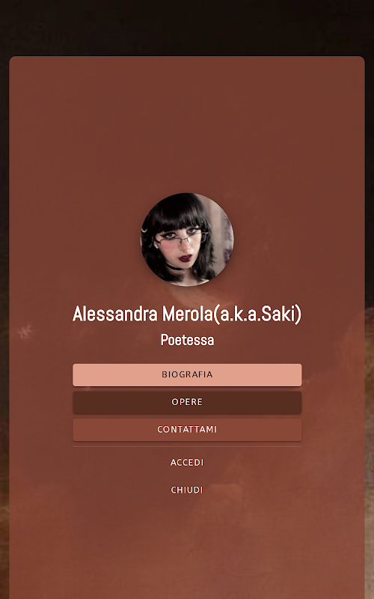Dismiss the overlay using CHIUDI link
374x599 pixels.
click(x=187, y=490)
